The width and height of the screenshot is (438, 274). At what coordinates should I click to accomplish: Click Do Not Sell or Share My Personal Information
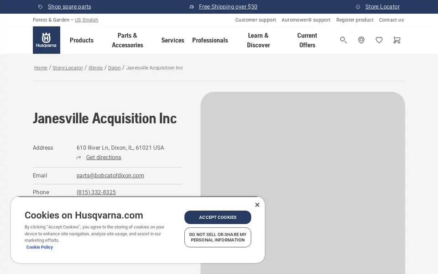(218, 237)
